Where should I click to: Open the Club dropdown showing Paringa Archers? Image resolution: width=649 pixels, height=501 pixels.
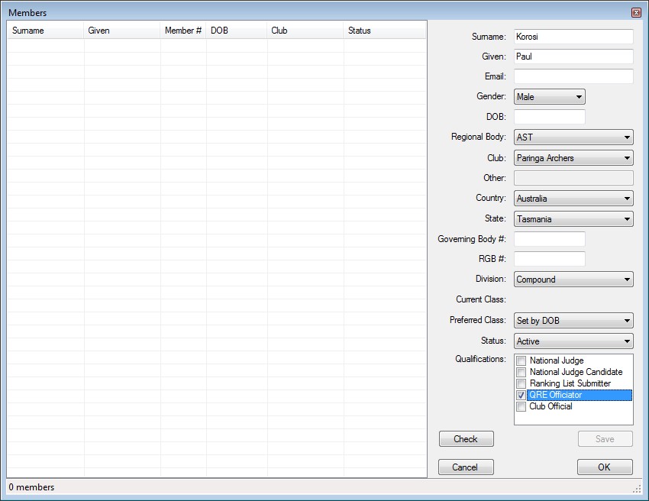[573, 158]
